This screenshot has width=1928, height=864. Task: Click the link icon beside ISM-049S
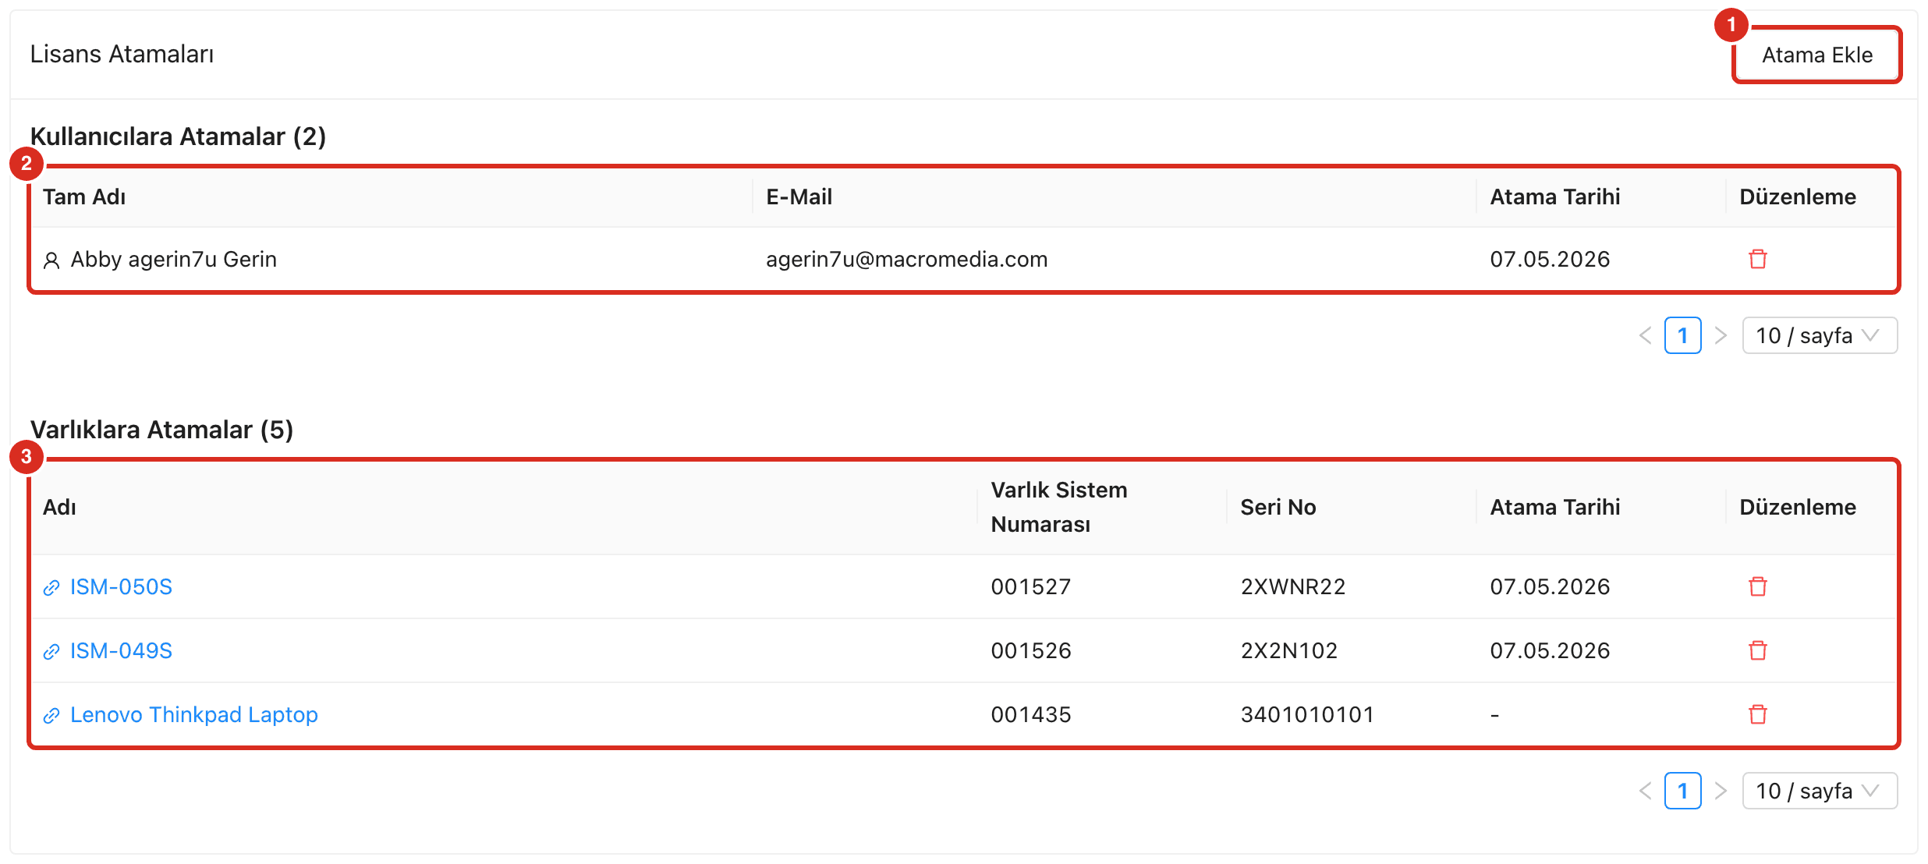pyautogui.click(x=51, y=651)
